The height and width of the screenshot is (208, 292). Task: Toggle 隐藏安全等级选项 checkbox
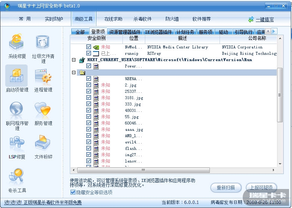tap(73, 192)
